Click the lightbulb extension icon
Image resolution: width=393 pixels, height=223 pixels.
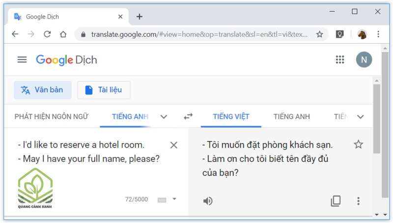click(x=339, y=34)
